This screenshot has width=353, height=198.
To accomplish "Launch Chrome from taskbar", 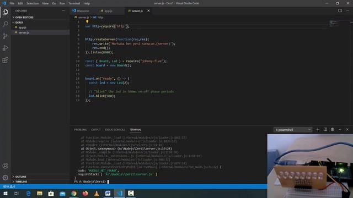I will point(74,193).
